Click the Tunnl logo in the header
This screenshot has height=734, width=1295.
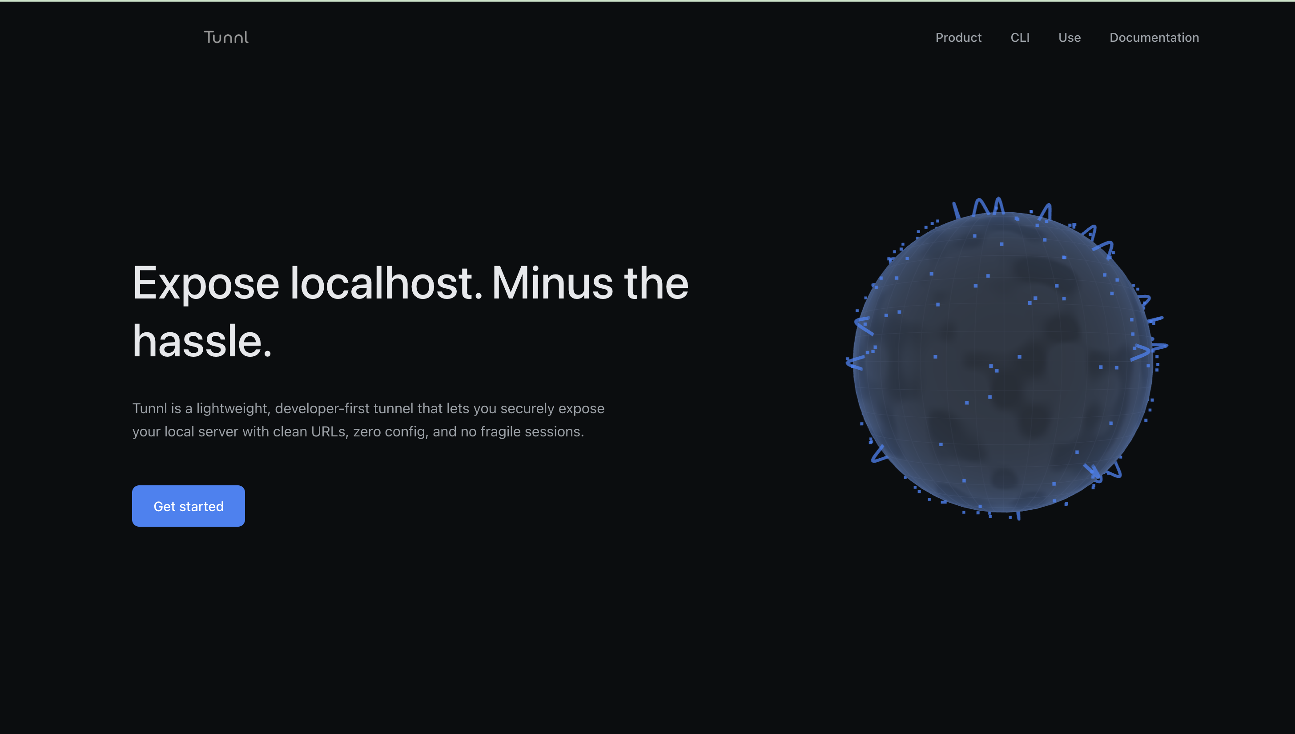[x=227, y=37]
